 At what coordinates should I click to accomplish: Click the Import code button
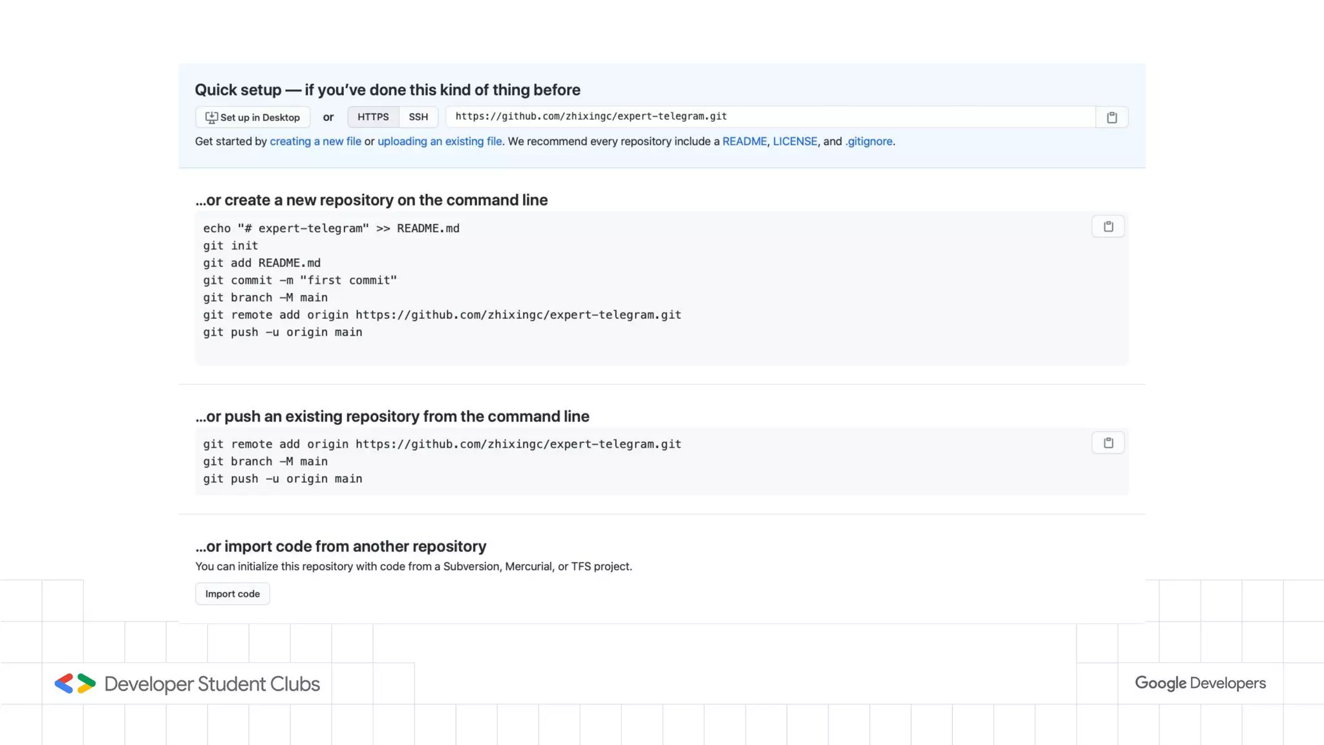232,594
